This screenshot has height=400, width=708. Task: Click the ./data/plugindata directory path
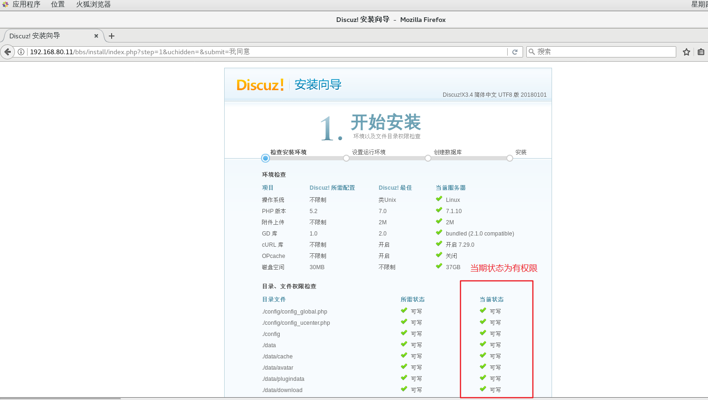point(283,379)
